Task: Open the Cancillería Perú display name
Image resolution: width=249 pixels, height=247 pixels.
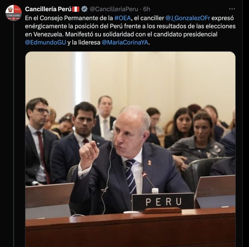Action: click(x=48, y=9)
